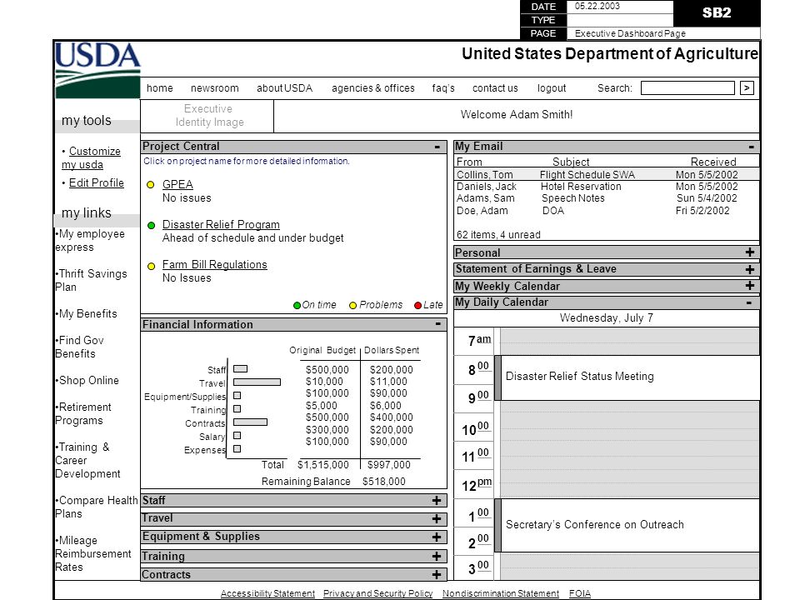Select the Speech Notes email from Adams, Sam
This screenshot has height=600, width=800.
click(x=607, y=198)
